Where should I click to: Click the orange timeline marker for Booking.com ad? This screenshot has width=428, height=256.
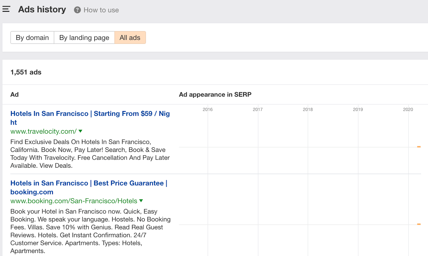[419, 224]
